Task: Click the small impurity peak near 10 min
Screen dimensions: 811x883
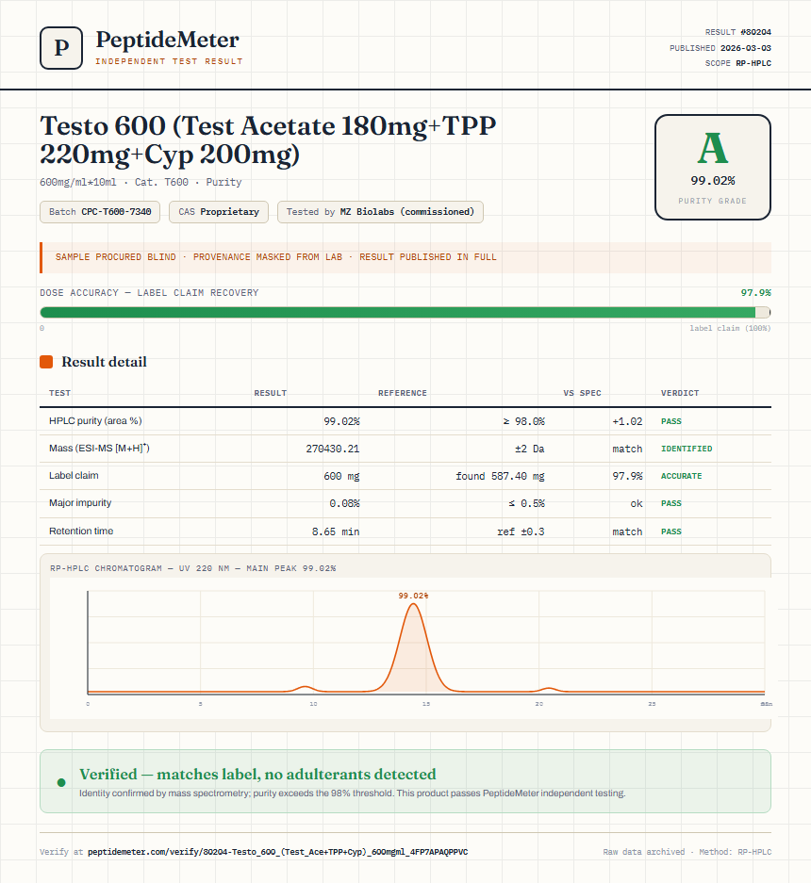Action: [x=305, y=688]
